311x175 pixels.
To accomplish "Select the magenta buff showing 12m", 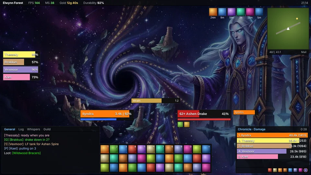I will click(250, 12).
